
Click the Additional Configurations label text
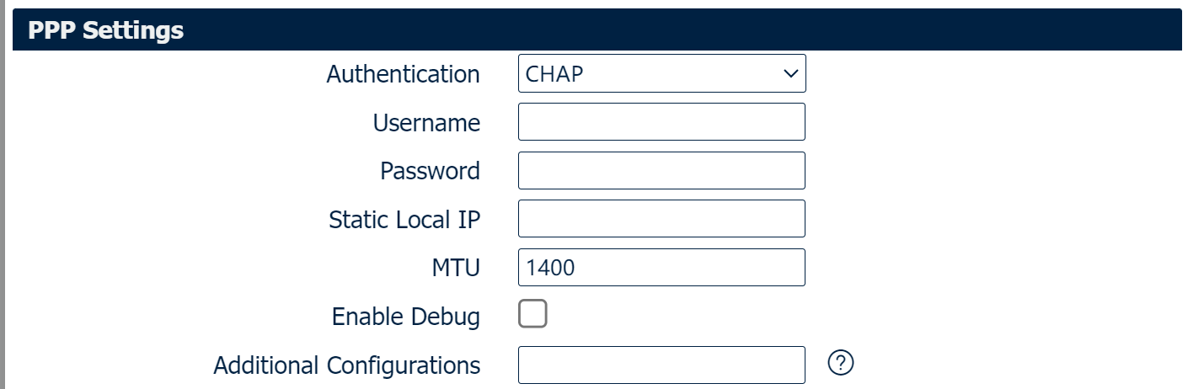346,365
